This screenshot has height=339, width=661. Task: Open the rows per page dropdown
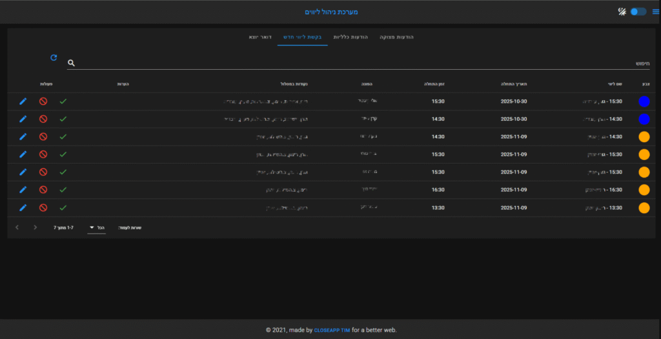pos(96,227)
